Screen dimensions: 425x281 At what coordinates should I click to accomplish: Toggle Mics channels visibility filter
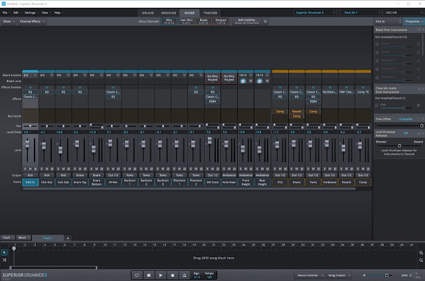(169, 21)
